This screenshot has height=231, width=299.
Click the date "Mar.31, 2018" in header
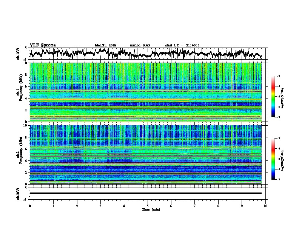pyautogui.click(x=105, y=45)
